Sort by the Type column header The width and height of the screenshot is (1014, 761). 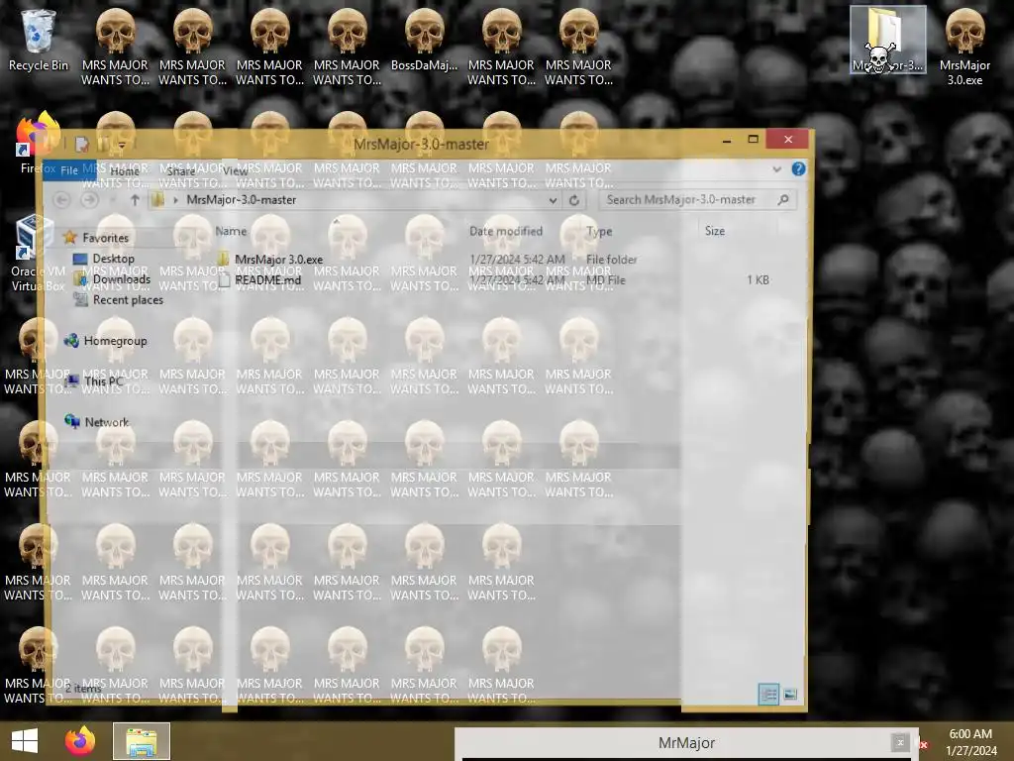tap(599, 231)
